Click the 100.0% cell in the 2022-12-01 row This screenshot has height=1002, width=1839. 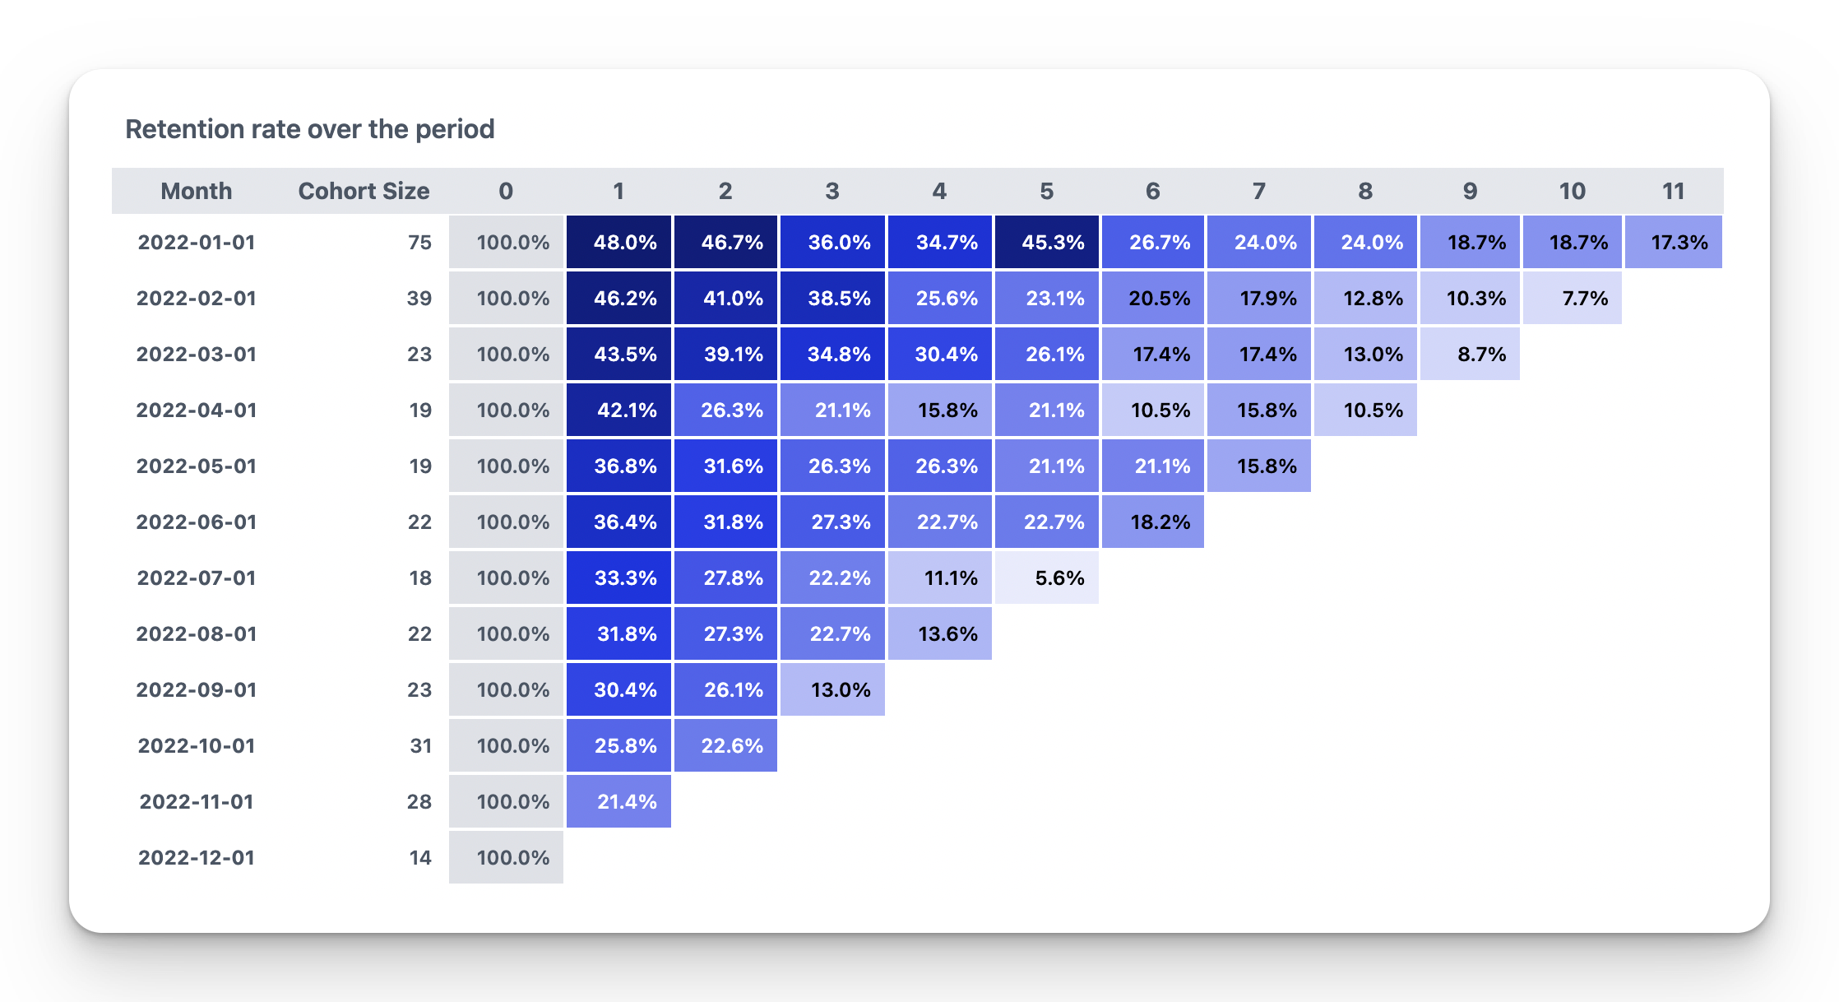506,857
